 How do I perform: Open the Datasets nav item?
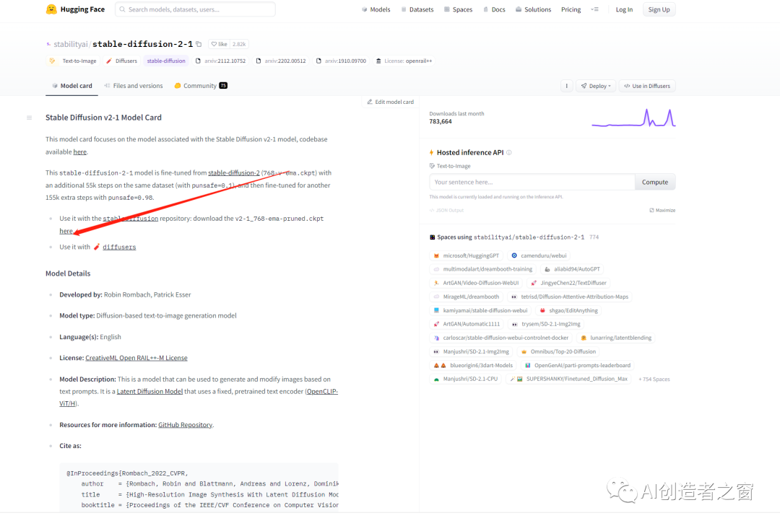coord(417,9)
